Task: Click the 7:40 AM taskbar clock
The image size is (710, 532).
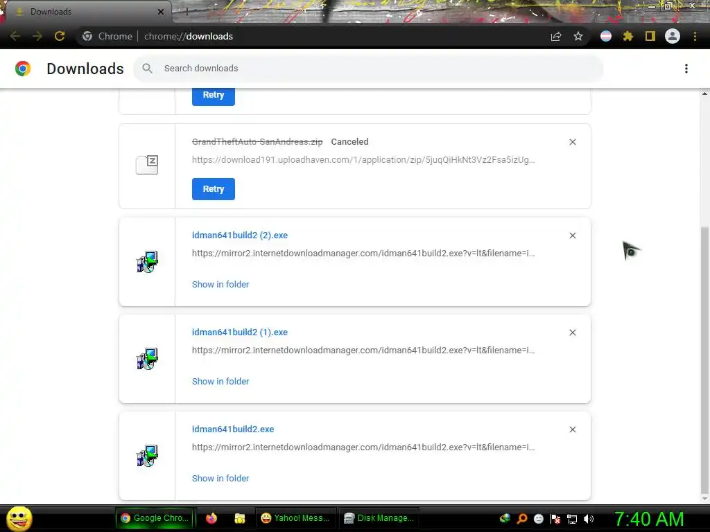Action: pyautogui.click(x=649, y=519)
